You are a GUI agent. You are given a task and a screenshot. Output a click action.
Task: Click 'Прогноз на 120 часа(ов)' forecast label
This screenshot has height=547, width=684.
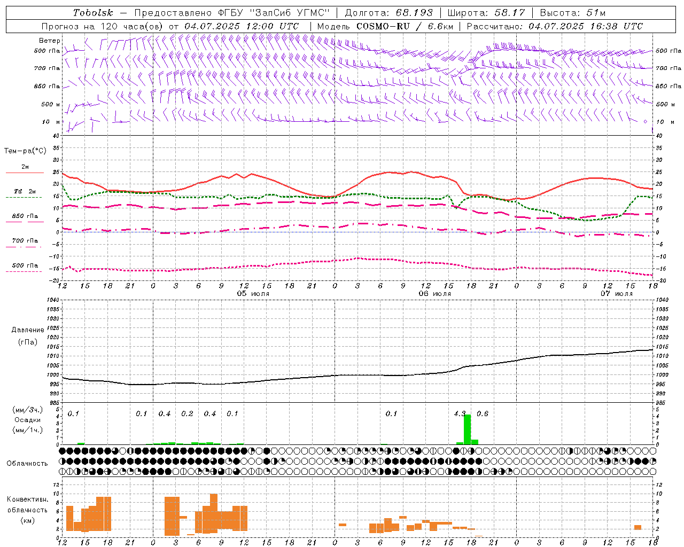pos(103,26)
